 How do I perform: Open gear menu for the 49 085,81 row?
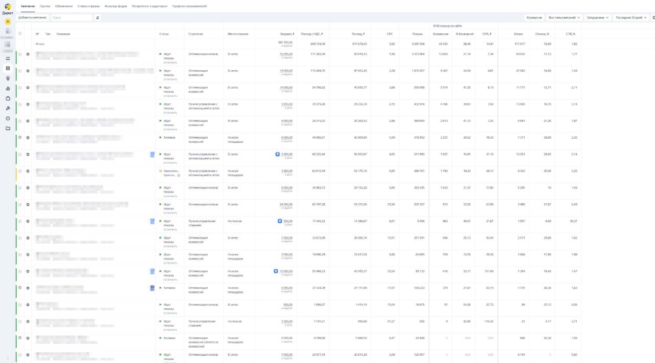pyautogui.click(x=28, y=137)
